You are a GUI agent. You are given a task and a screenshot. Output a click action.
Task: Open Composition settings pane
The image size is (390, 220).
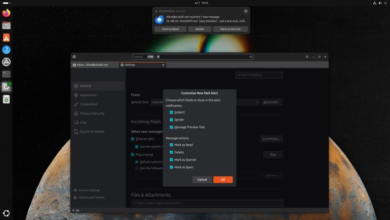click(x=98, y=104)
